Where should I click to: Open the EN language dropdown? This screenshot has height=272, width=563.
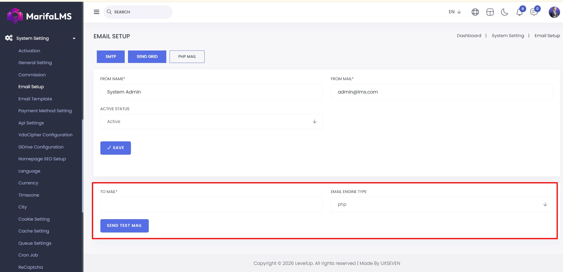455,12
